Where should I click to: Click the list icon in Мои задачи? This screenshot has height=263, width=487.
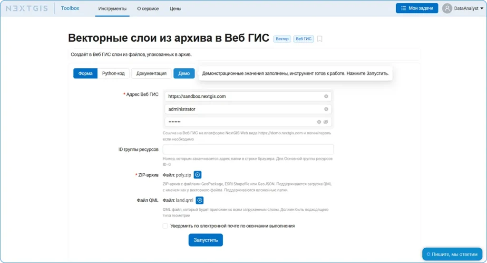[x=403, y=9]
